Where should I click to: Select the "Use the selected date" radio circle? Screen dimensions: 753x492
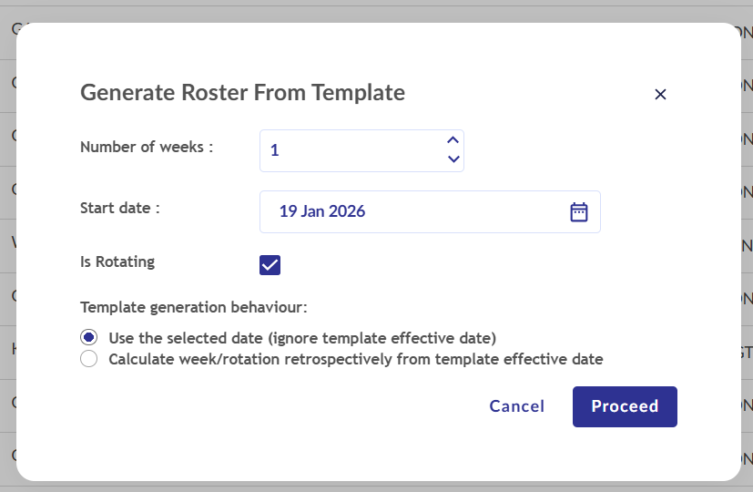tap(89, 338)
